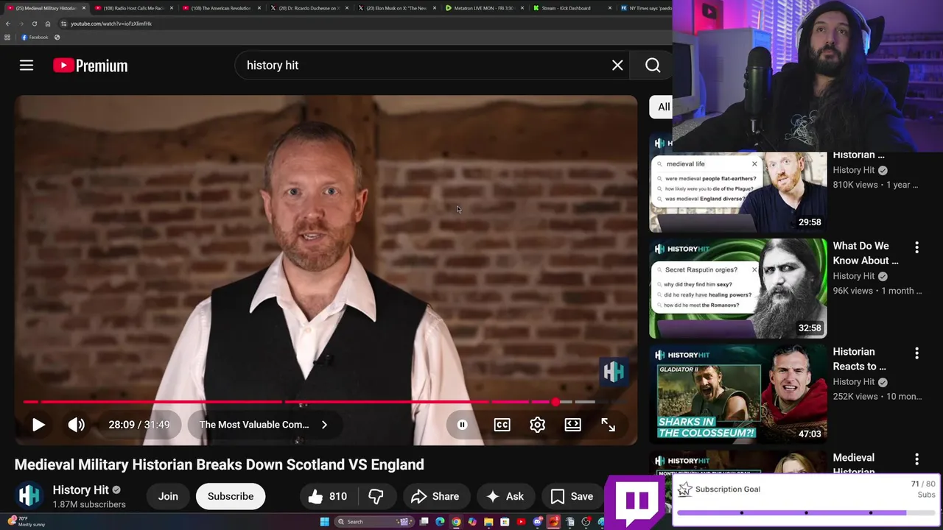The image size is (943, 530).
Task: Clear the search box with X
Action: (x=617, y=66)
